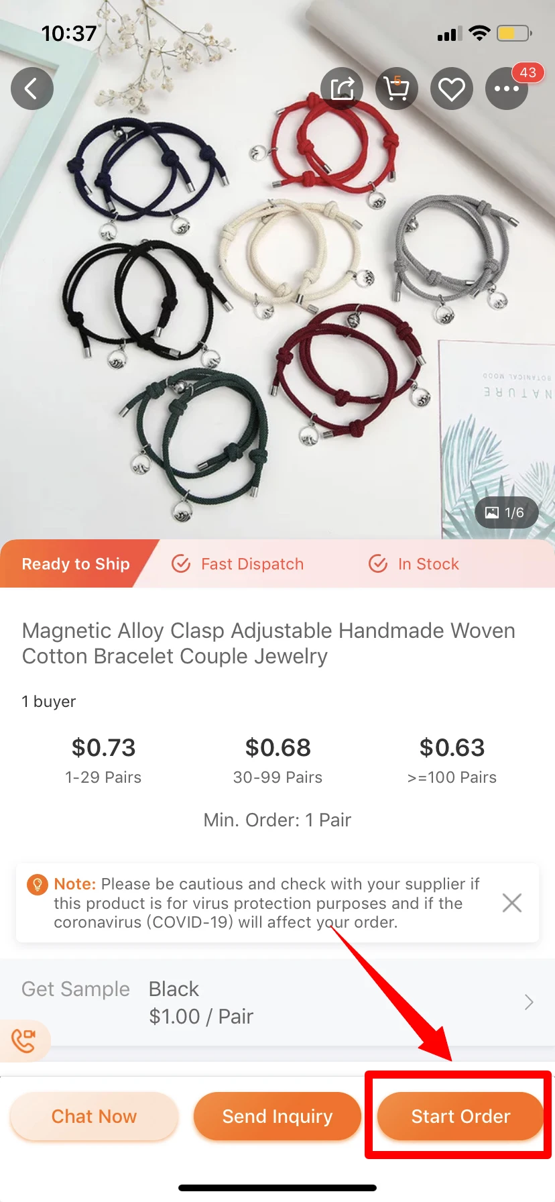Click the Start Order button
The width and height of the screenshot is (555, 1202).
(x=460, y=1116)
